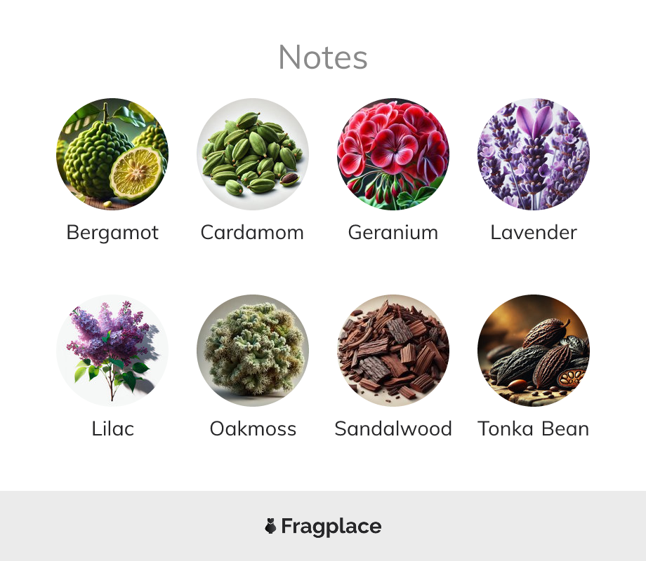This screenshot has height=561, width=646.
Task: Click the Sandalwood note label
Action: point(393,429)
